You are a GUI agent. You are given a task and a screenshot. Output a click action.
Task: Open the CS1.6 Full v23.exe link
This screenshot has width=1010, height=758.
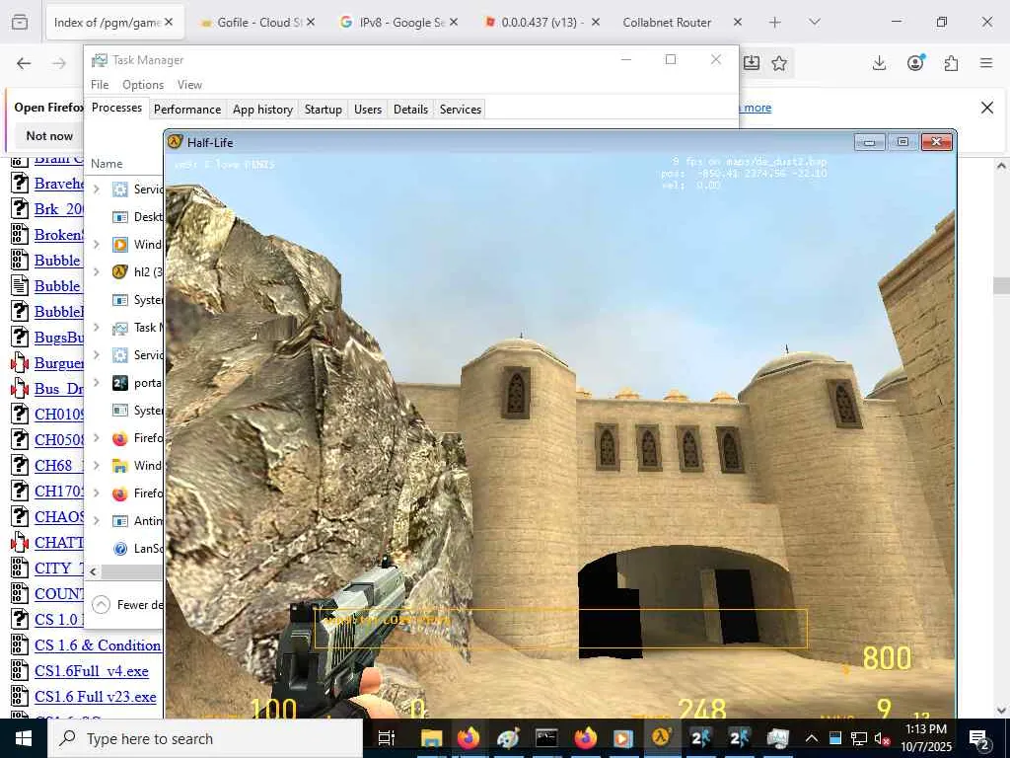click(x=96, y=697)
